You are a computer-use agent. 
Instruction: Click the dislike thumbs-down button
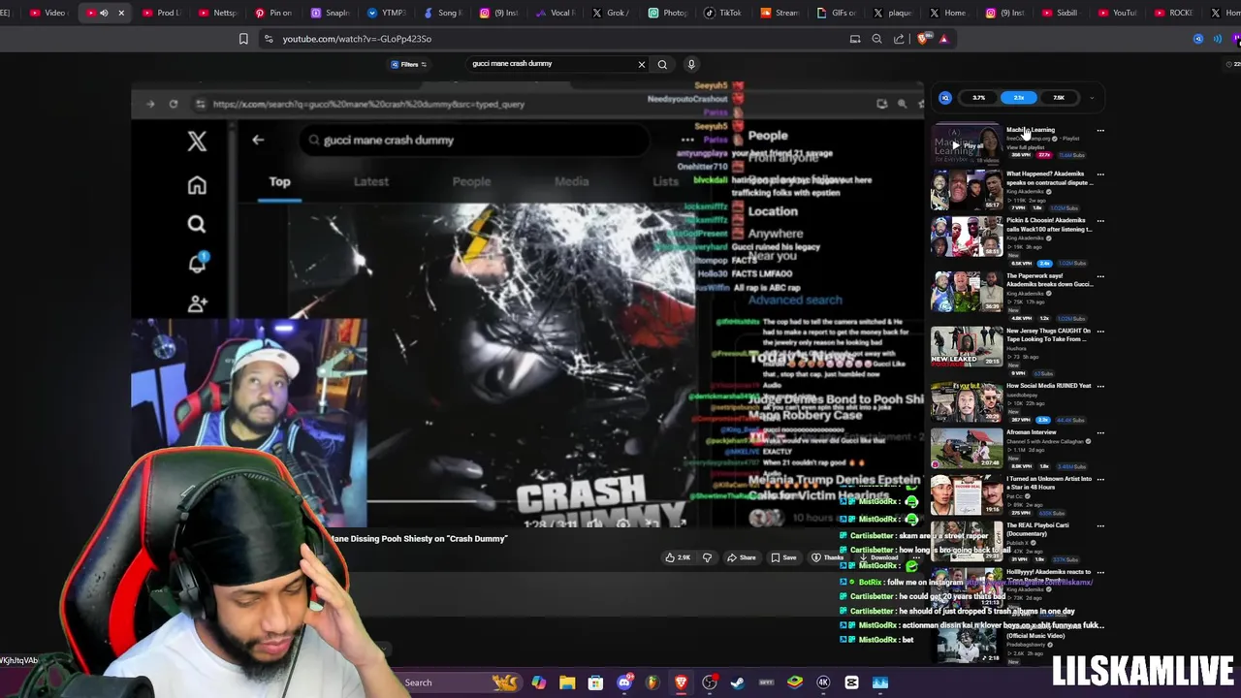pyautogui.click(x=707, y=557)
